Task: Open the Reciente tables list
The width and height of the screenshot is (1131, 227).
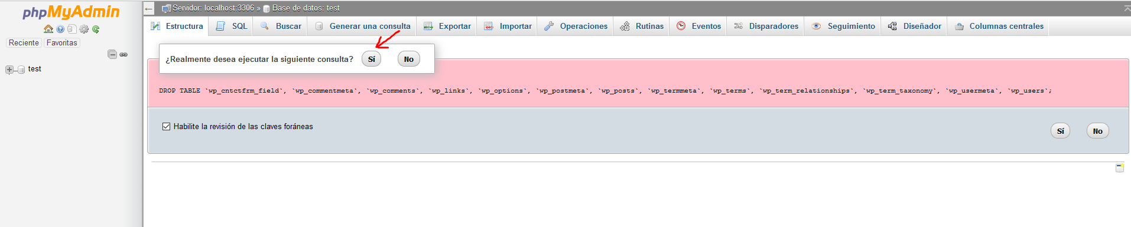Action: 24,42
